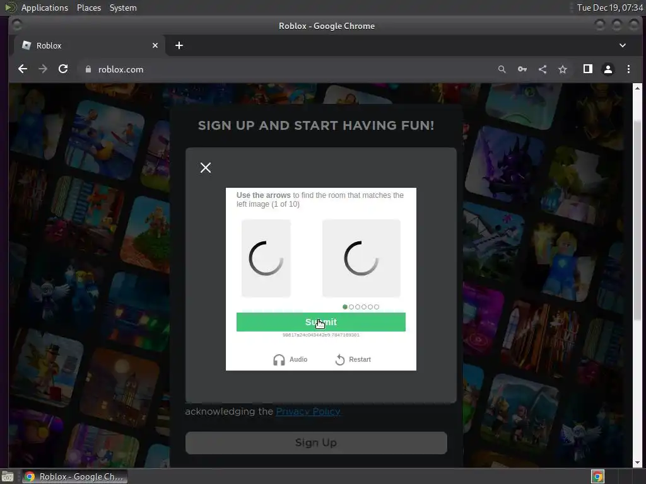The width and height of the screenshot is (646, 484).
Task: Open the zoom magnifier in address bar
Action: click(502, 69)
